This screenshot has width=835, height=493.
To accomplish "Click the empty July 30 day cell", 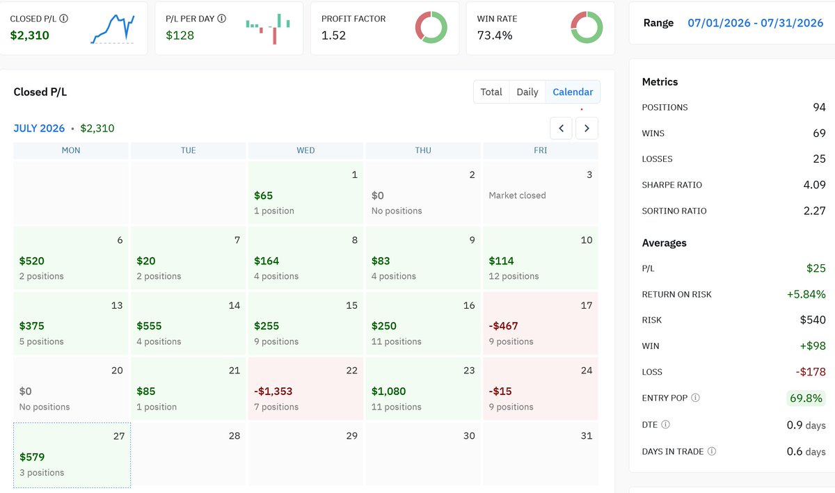I will (x=423, y=454).
